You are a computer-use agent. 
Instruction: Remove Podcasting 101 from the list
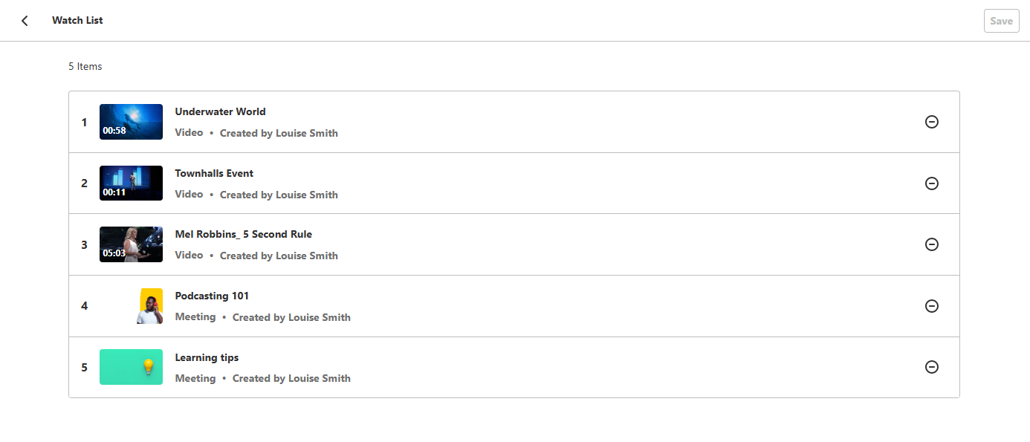[x=931, y=306]
